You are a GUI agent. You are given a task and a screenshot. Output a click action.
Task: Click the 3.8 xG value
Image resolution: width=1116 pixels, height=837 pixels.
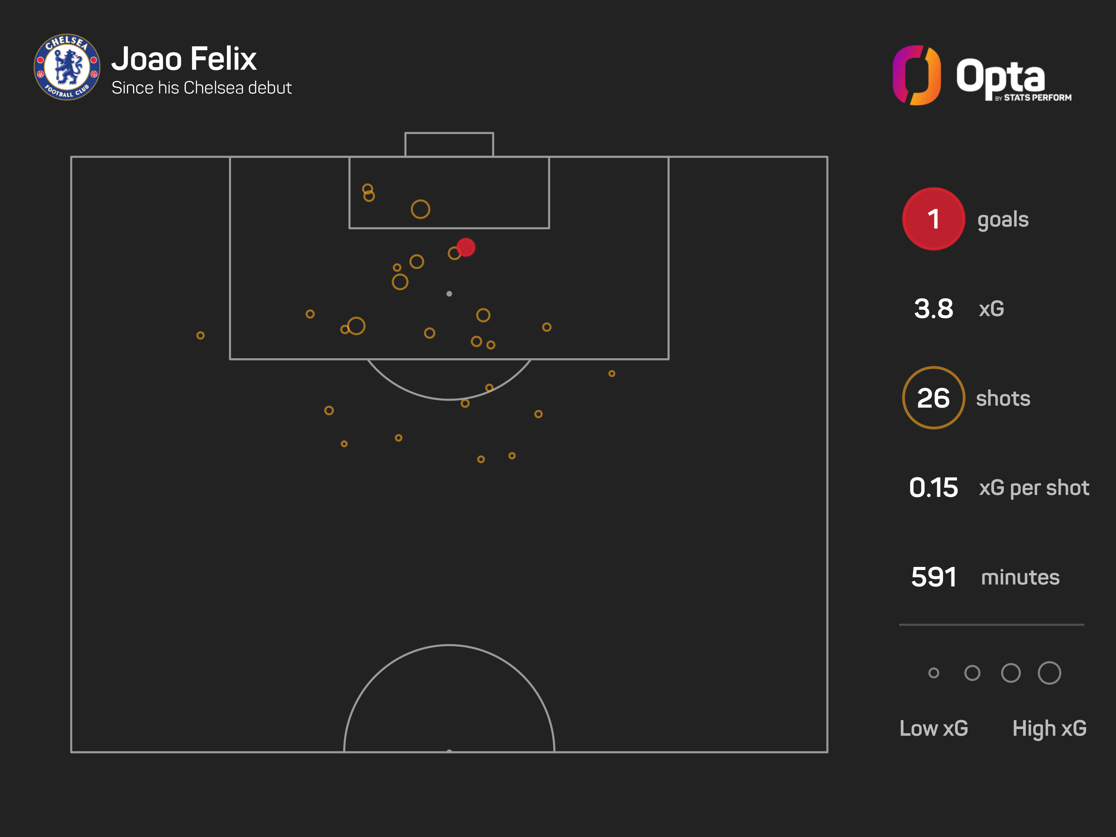(933, 309)
